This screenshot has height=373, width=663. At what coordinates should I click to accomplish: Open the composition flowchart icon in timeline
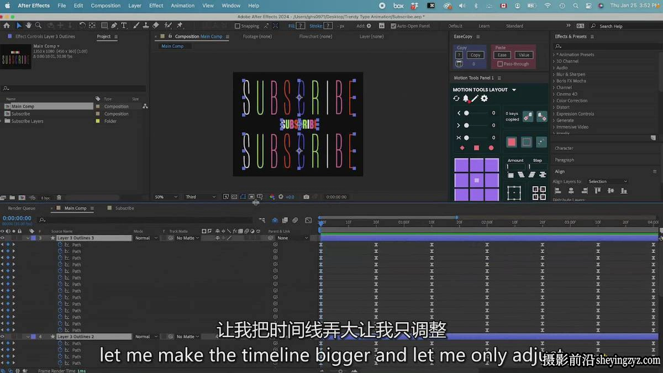[262, 220]
